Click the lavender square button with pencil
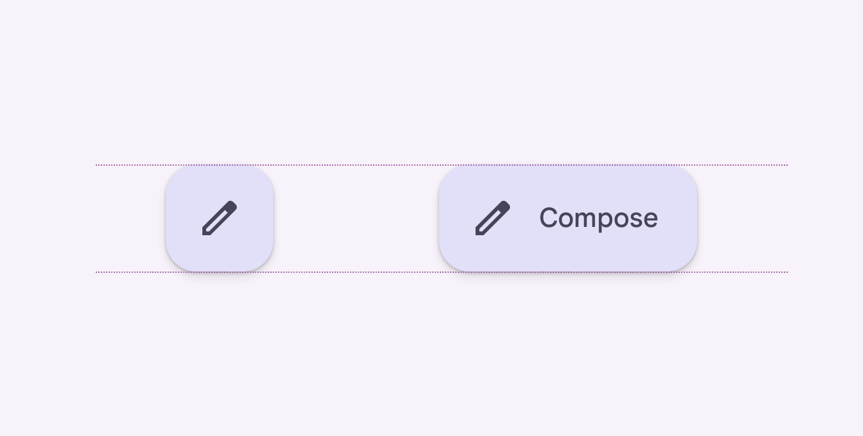This screenshot has width=863, height=436. (220, 218)
